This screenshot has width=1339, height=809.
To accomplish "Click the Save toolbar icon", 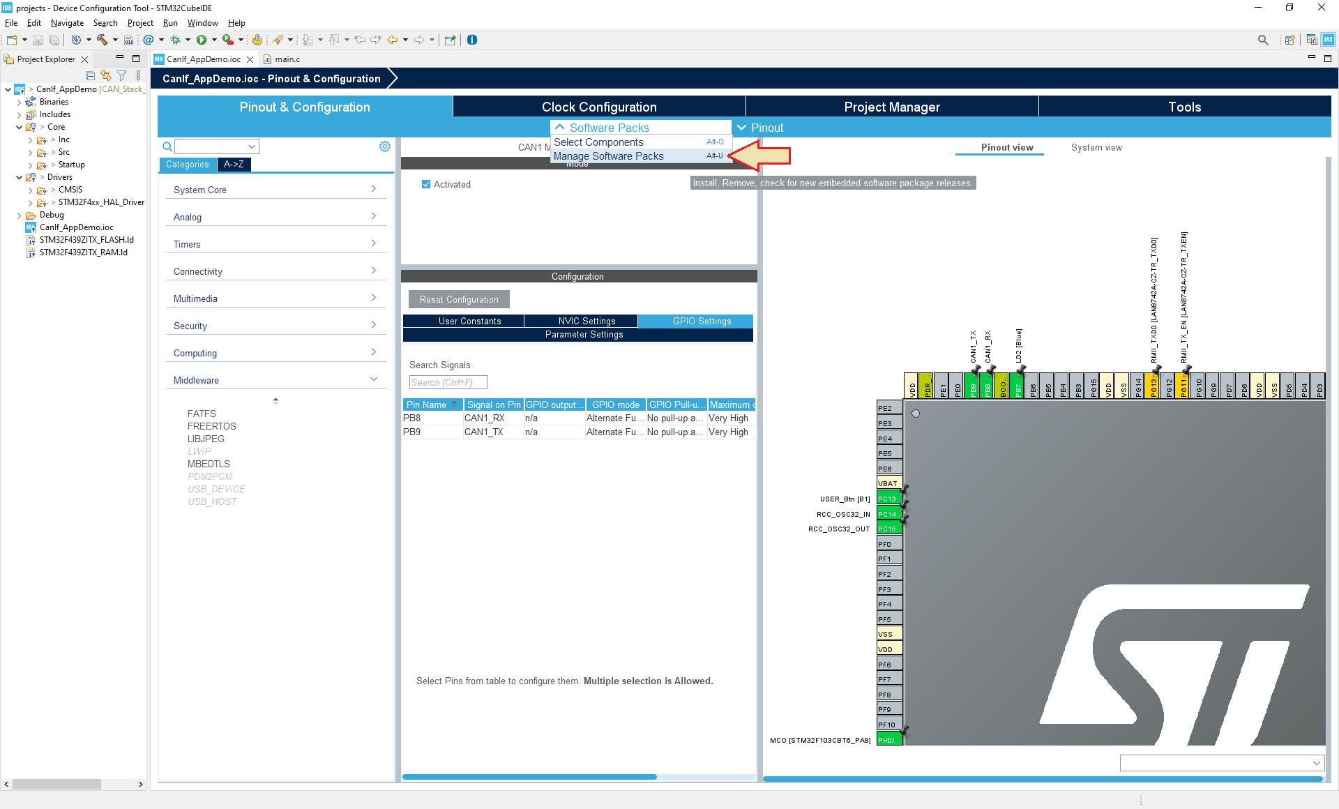I will [38, 40].
